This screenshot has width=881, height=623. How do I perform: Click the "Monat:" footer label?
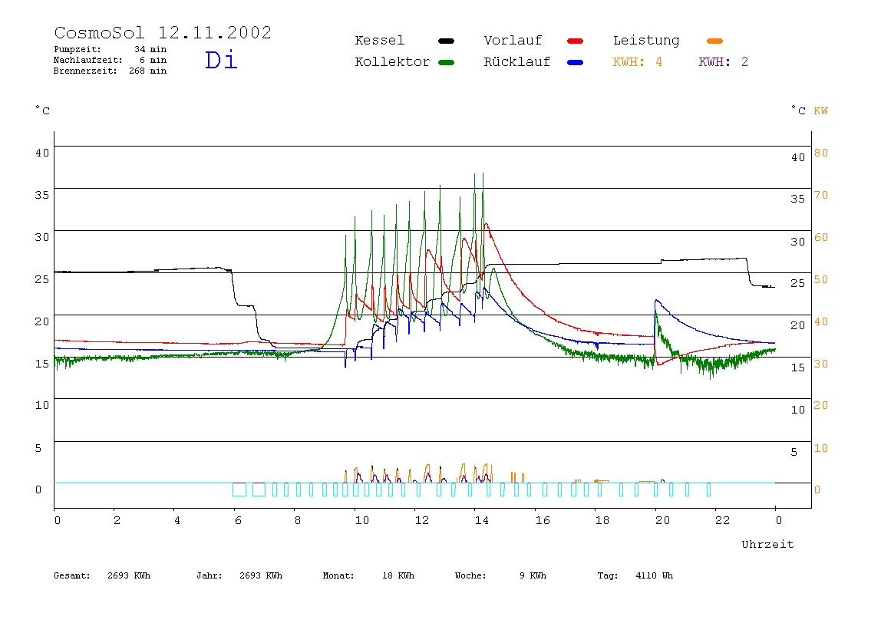pyautogui.click(x=338, y=575)
